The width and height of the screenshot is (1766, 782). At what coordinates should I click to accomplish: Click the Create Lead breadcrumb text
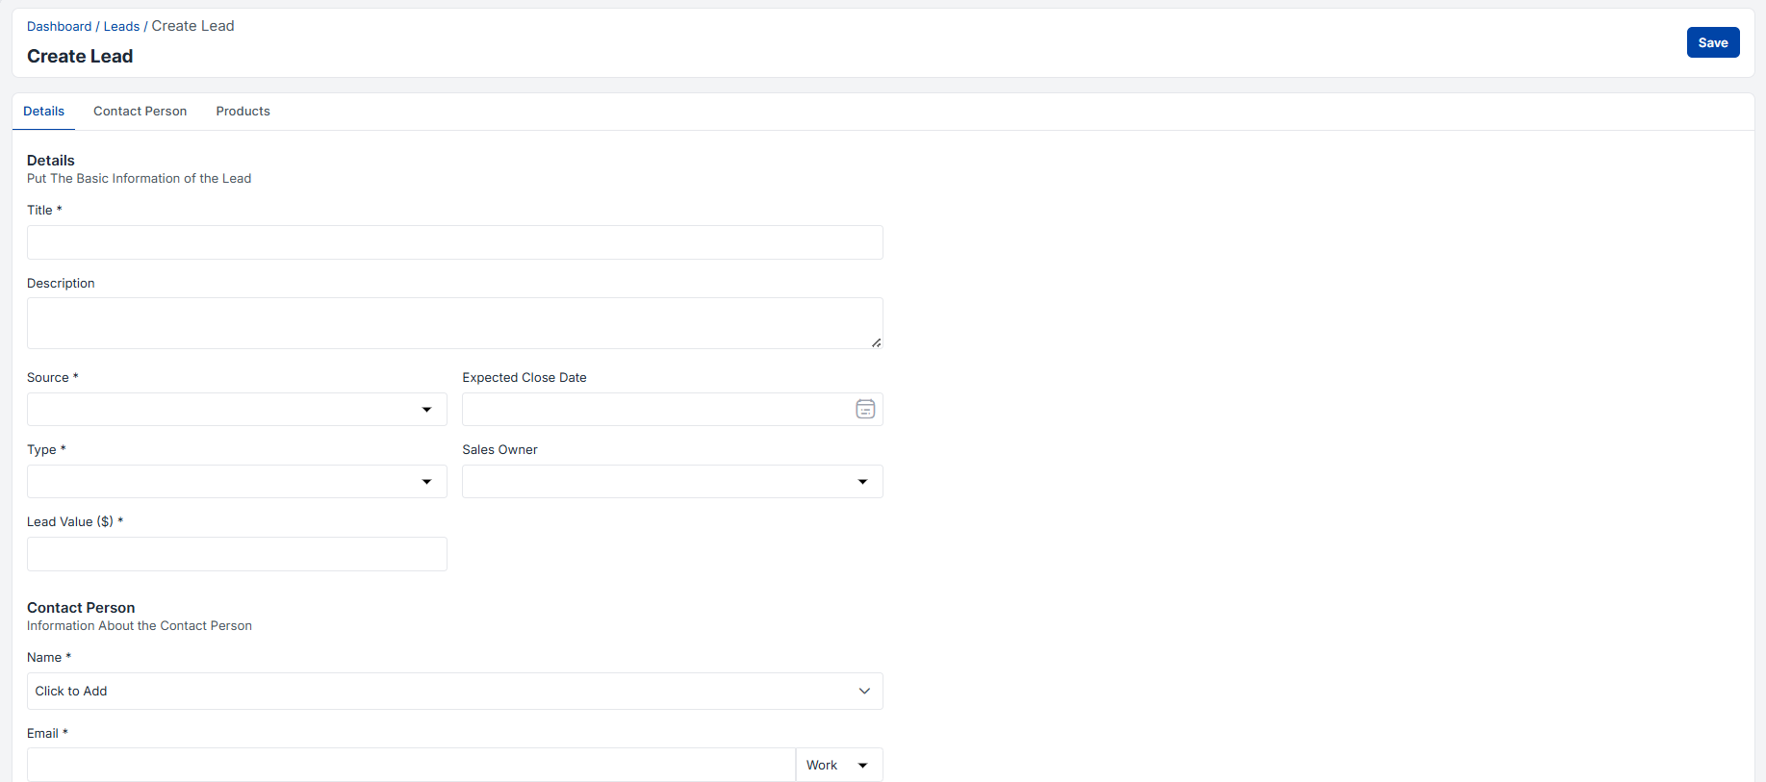(192, 26)
